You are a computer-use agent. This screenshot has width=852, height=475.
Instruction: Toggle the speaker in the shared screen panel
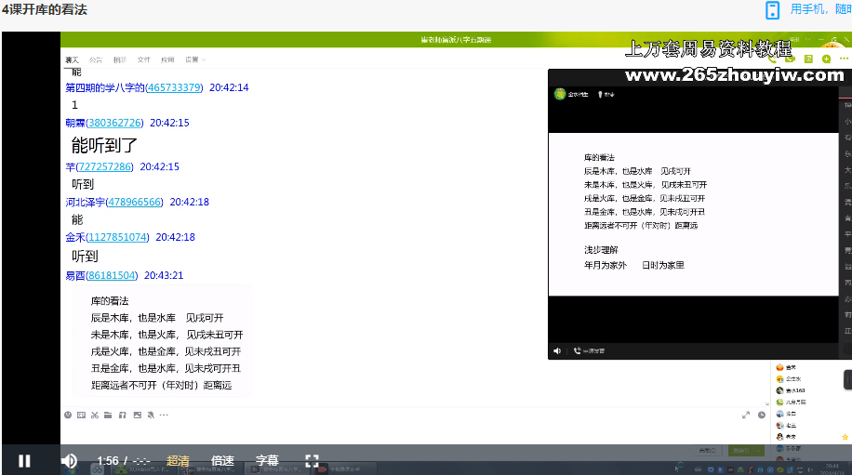pyautogui.click(x=557, y=350)
